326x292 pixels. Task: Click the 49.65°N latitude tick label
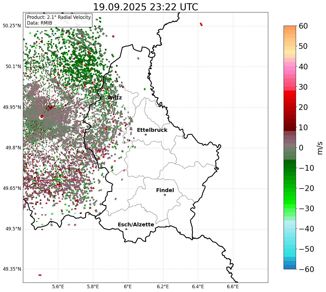point(12,188)
